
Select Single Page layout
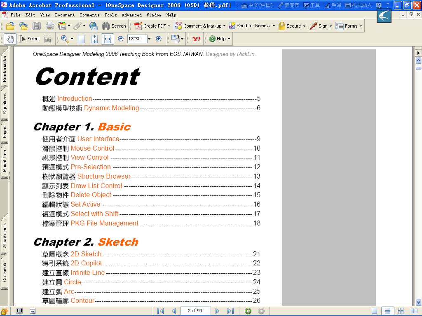click(374, 311)
